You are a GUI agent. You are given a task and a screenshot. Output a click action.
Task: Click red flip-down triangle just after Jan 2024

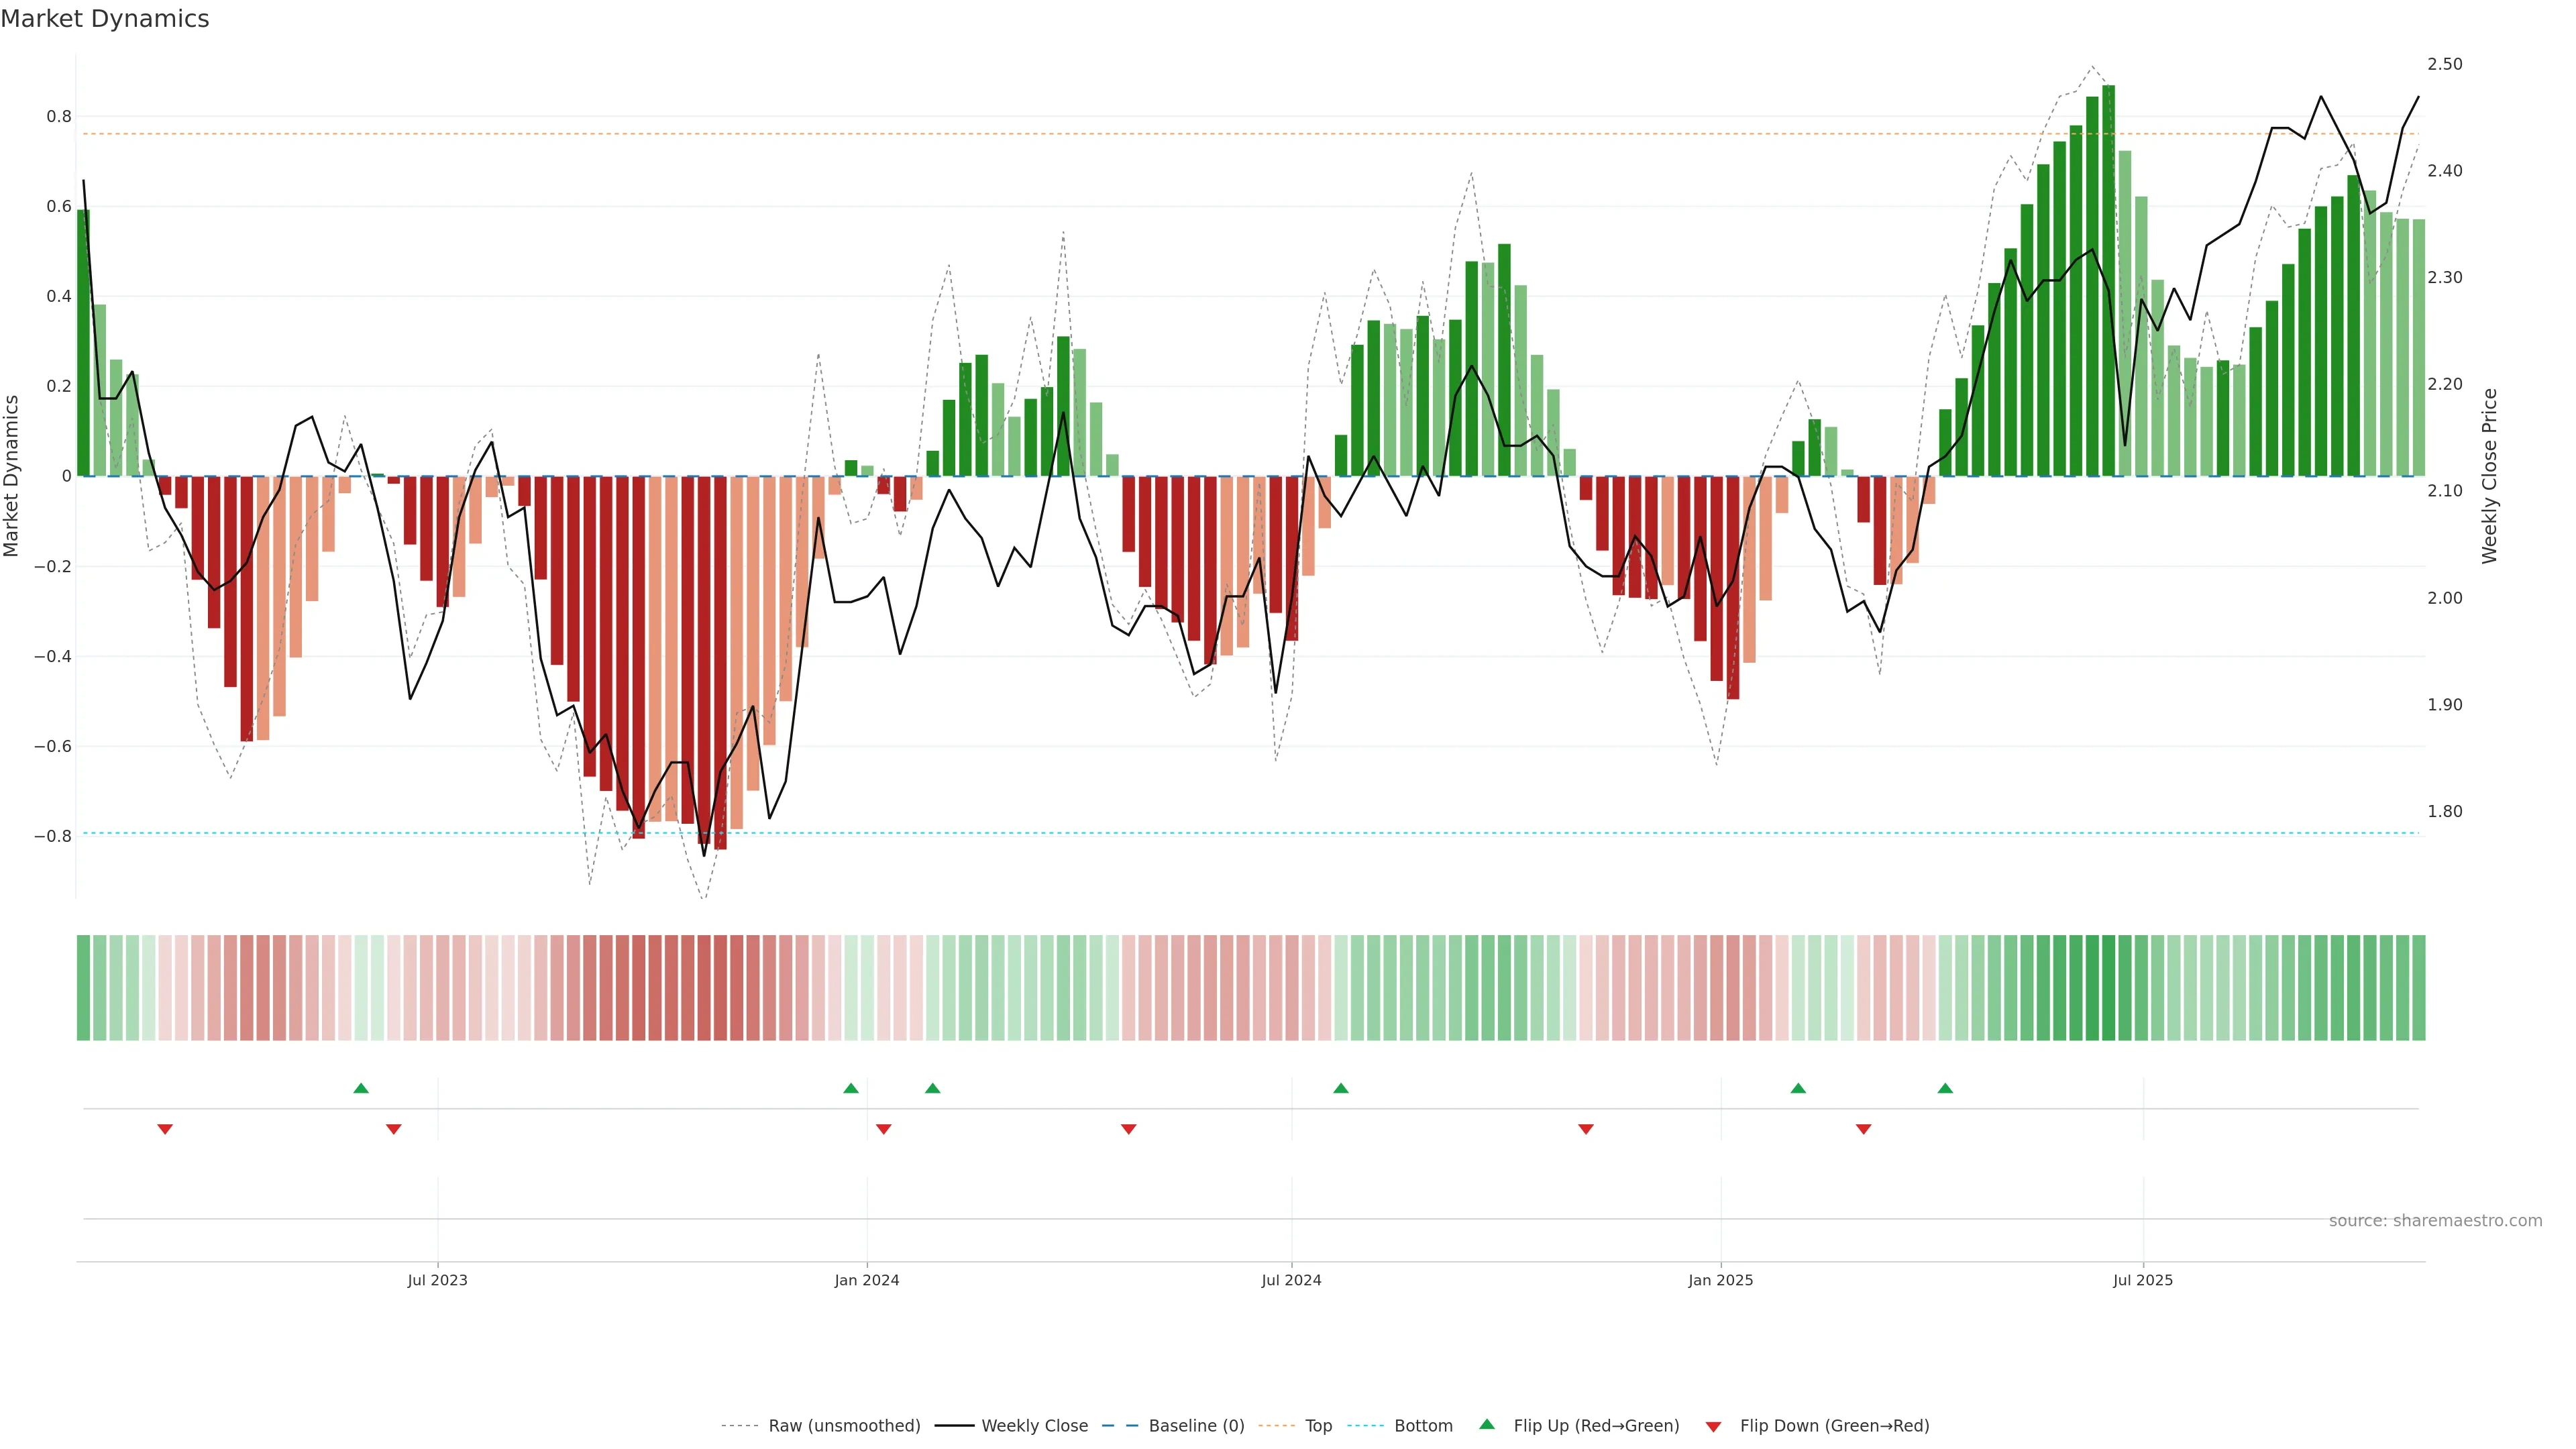point(883,1129)
